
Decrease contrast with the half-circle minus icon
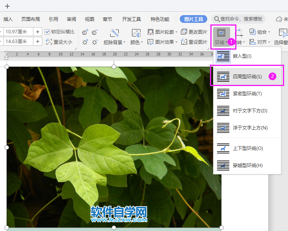[95, 32]
